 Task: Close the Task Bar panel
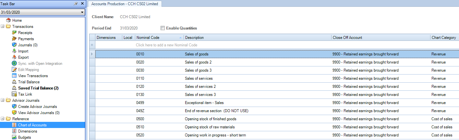click(82, 4)
